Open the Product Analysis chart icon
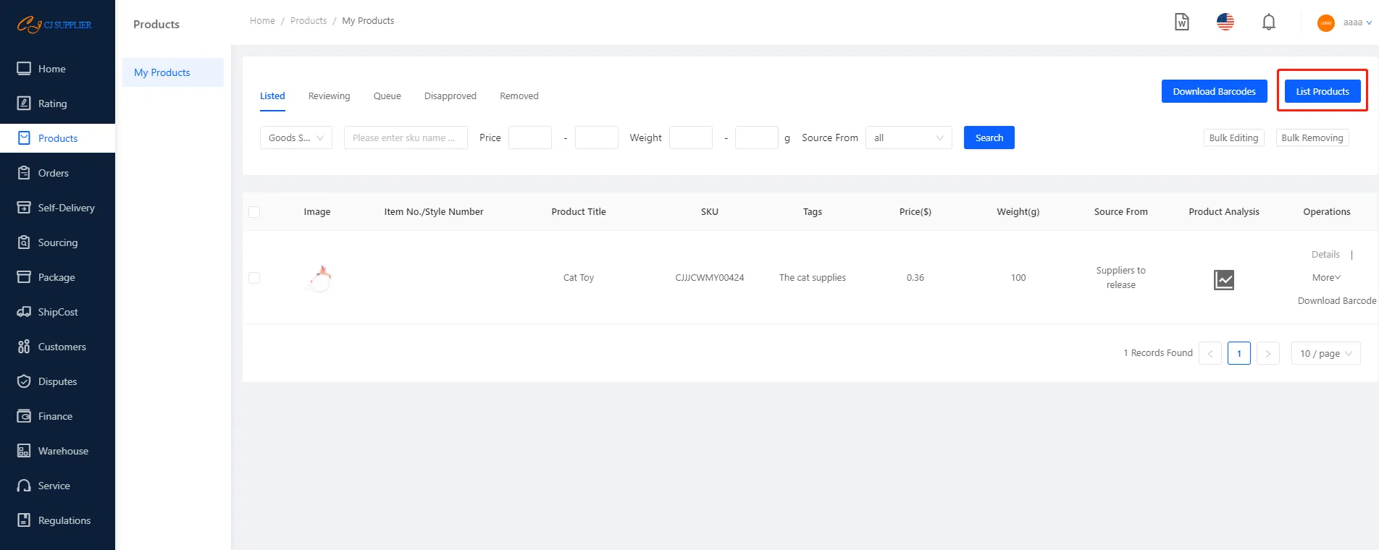The height and width of the screenshot is (550, 1379). (x=1223, y=279)
